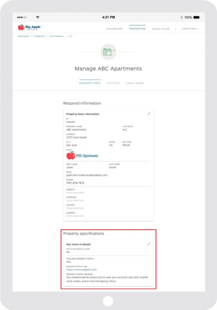The width and height of the screenshot is (217, 310).
Task: Click the Manage ABC Apartments title
Action: pos(108,69)
